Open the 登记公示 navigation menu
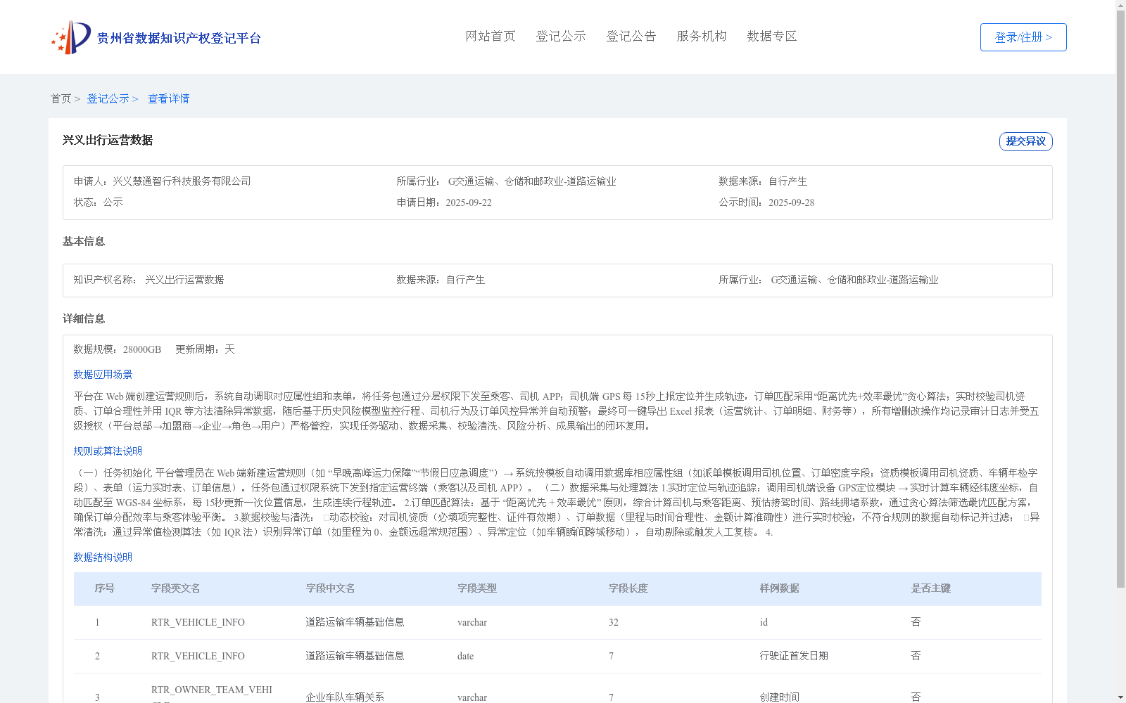The image size is (1126, 703). tap(561, 37)
